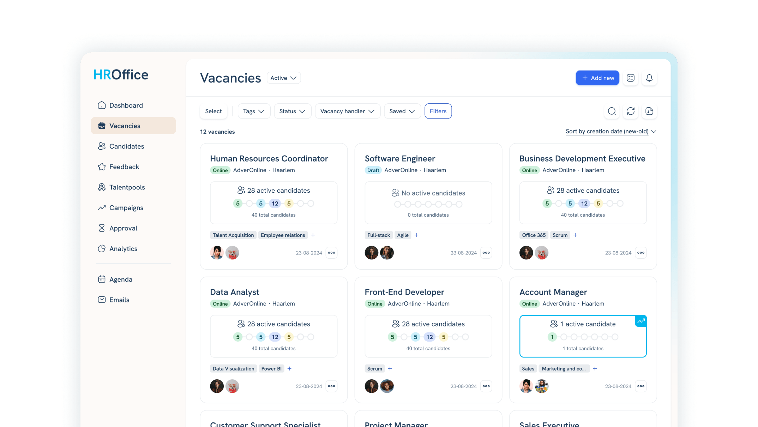Expand the Active vacancies dropdown

[284, 78]
